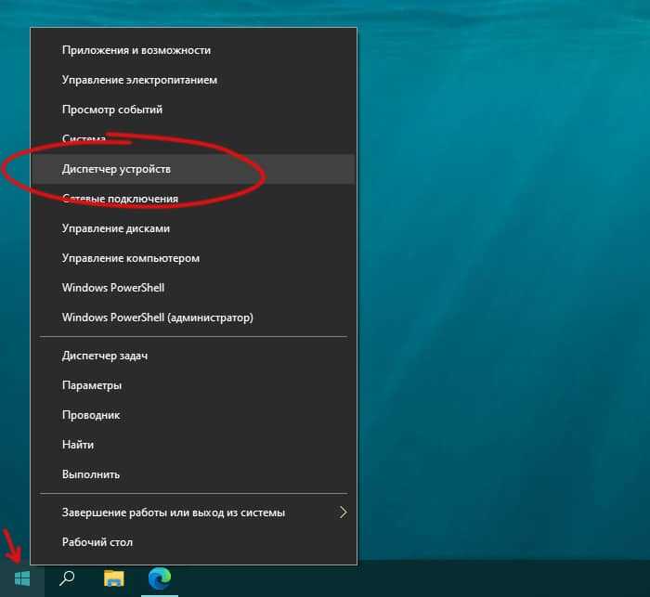Expand Завершение работы или выход из системы
Screen dimensions: 650x597
pyautogui.click(x=193, y=513)
